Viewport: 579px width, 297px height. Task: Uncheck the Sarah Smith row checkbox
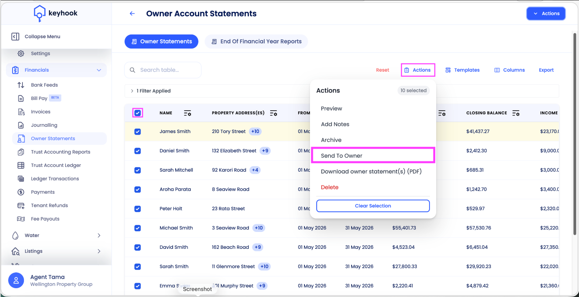[138, 266]
